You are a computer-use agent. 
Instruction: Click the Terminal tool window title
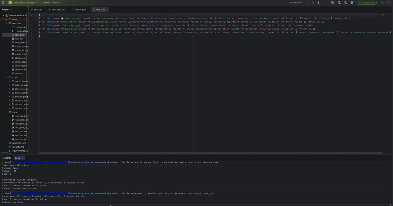[x=6, y=158]
